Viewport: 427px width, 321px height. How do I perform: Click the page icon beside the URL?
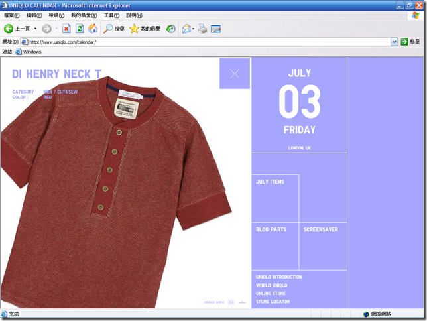tap(25, 42)
